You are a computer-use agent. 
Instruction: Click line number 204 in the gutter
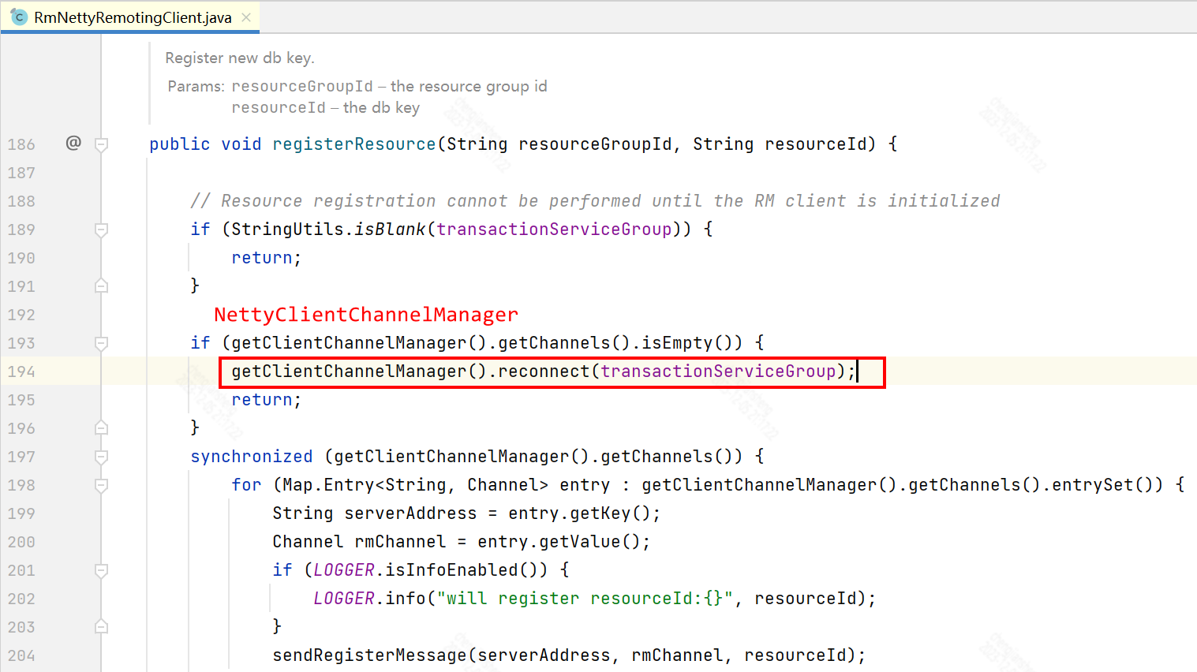click(21, 655)
